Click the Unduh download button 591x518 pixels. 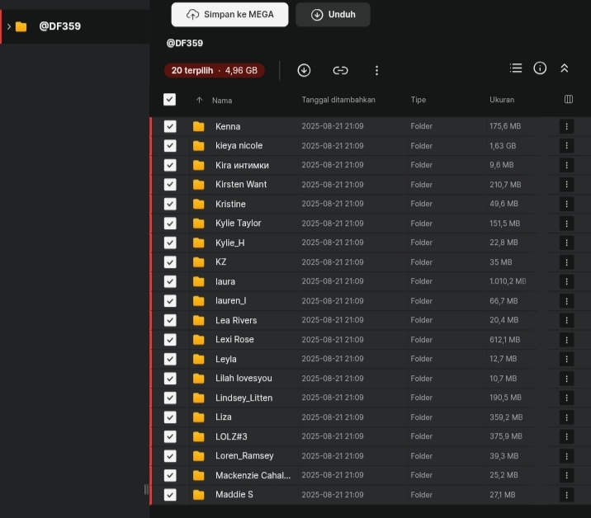[x=333, y=15]
